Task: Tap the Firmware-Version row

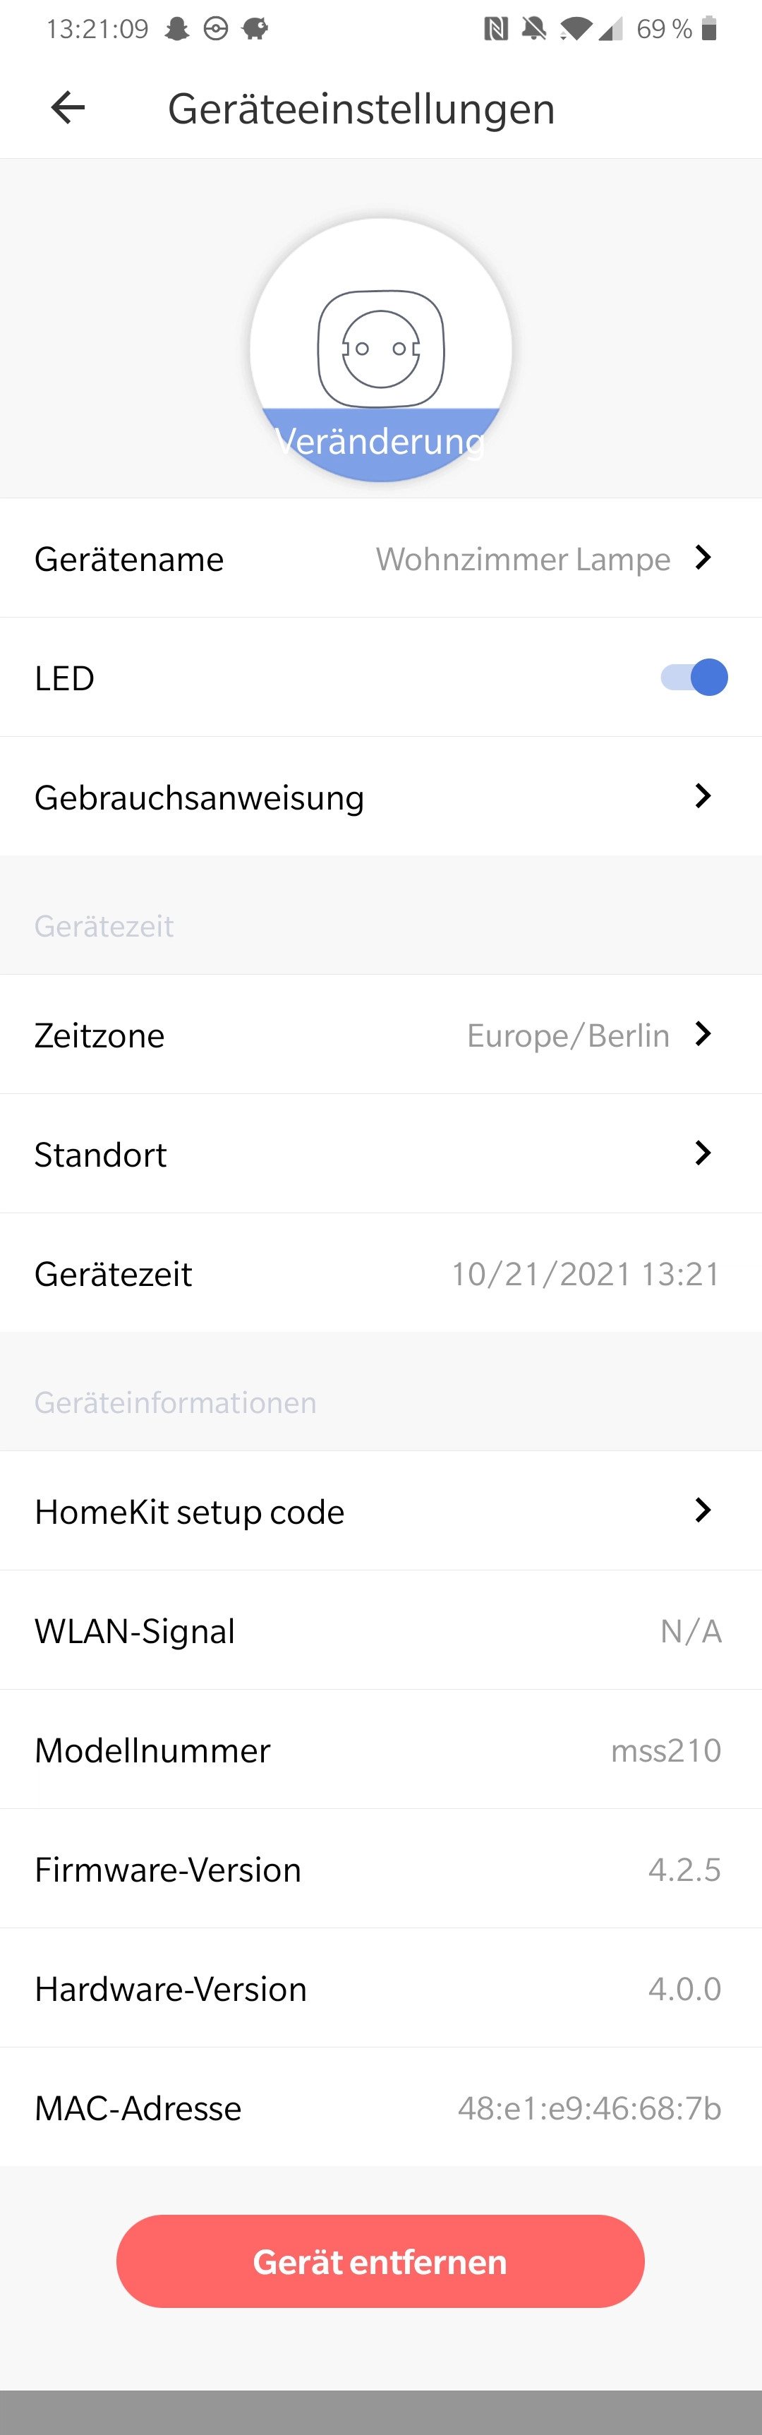Action: [381, 1869]
